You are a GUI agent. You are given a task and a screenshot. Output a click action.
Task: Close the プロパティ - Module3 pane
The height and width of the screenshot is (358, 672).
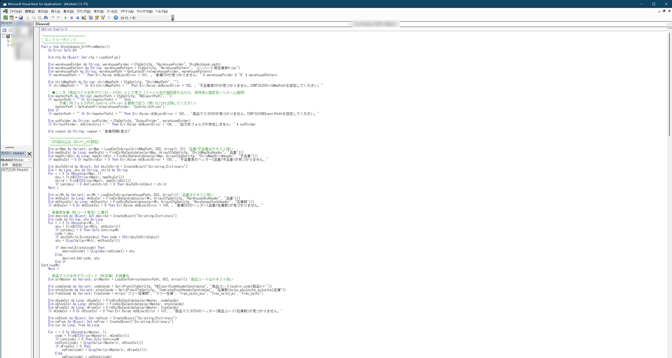(x=29, y=154)
